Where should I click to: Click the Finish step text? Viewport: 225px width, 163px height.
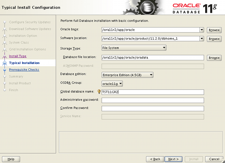[13, 90]
